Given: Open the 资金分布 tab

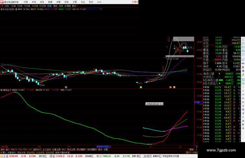Looking at the screenshot, I should click(x=21, y=152).
